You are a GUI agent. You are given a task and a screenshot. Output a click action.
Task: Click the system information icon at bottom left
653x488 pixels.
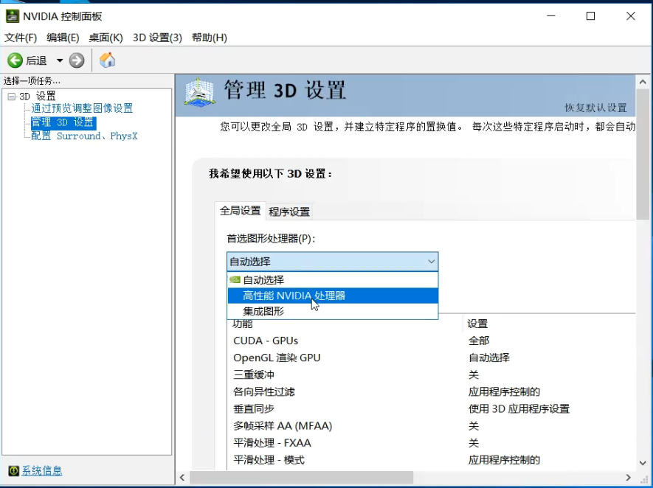(14, 470)
